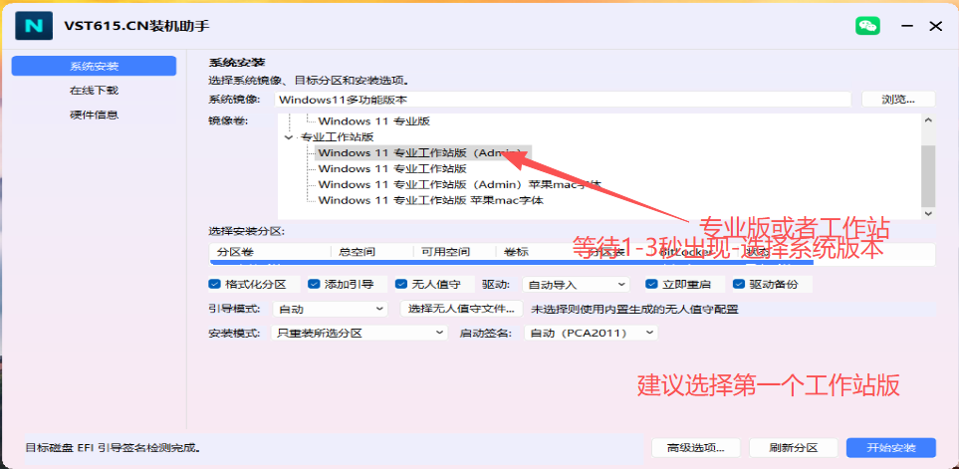Viewport: 959px width, 469px height.
Task: Toggle the 无人值守 checkbox
Action: click(x=401, y=284)
